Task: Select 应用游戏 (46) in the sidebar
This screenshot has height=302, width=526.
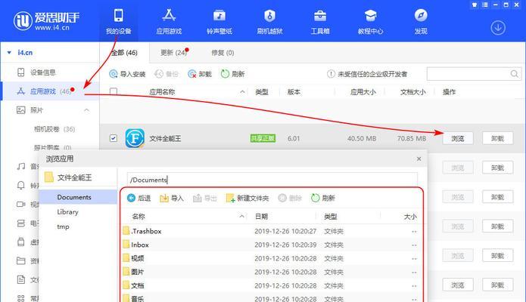Action: [x=50, y=91]
